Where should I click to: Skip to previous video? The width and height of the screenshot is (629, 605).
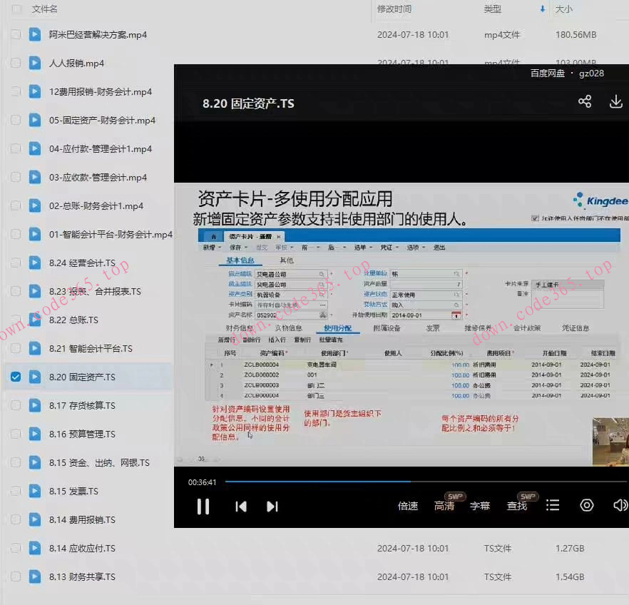tap(241, 507)
